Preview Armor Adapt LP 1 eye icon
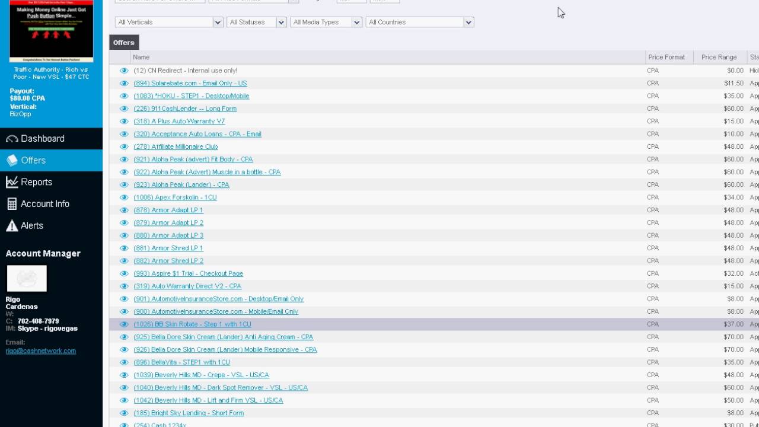The width and height of the screenshot is (759, 427). pyautogui.click(x=124, y=210)
